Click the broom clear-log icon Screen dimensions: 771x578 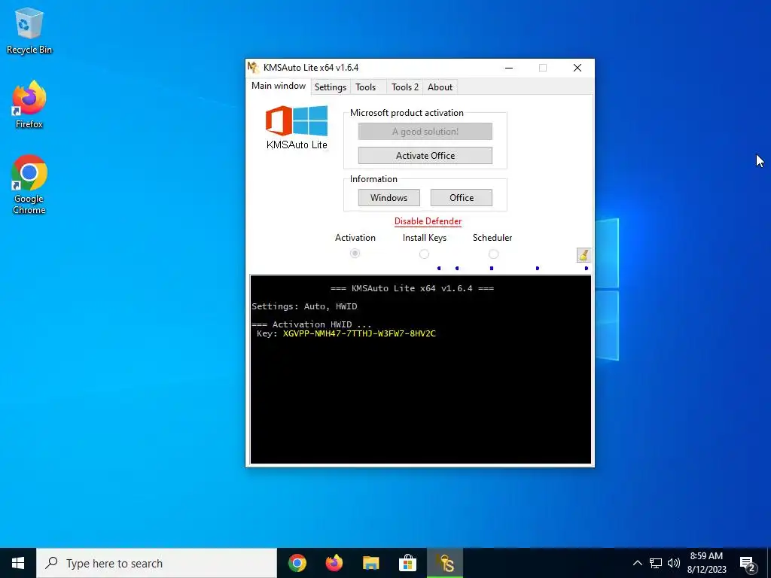584,254
